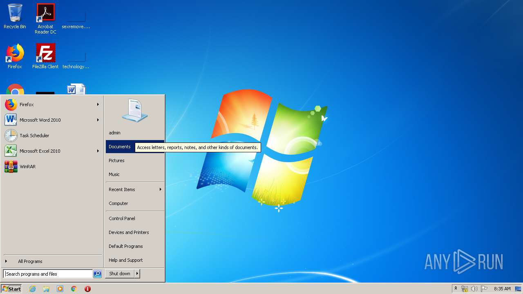This screenshot has width=523, height=294.
Task: Open Windows Explorer from taskbar
Action: 46,289
